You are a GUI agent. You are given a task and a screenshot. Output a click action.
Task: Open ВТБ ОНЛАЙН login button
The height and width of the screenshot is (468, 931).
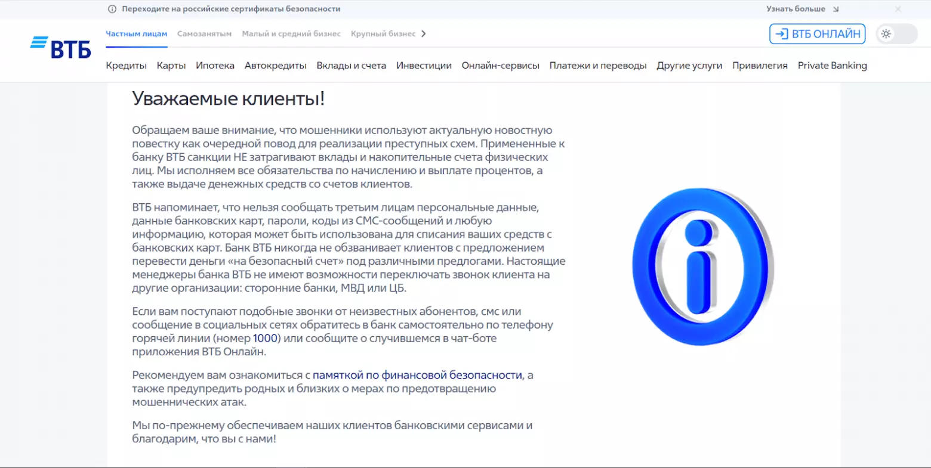point(817,34)
